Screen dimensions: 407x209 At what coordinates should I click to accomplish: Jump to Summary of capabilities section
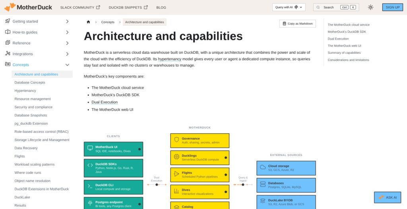pos(344,53)
